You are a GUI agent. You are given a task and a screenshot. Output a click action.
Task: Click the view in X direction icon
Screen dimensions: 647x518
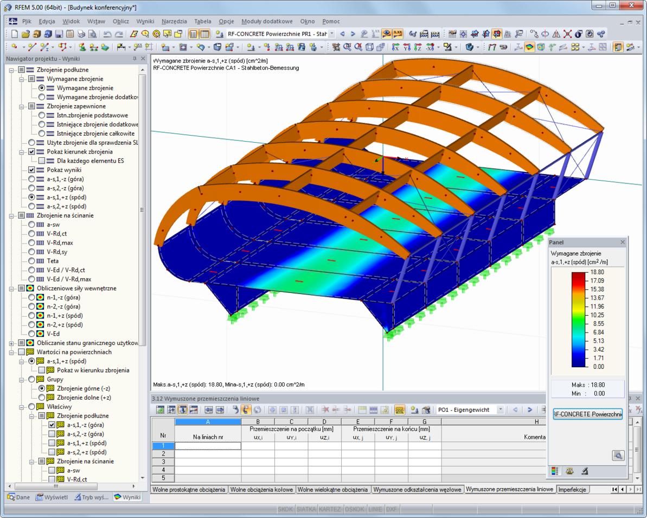coord(395,48)
